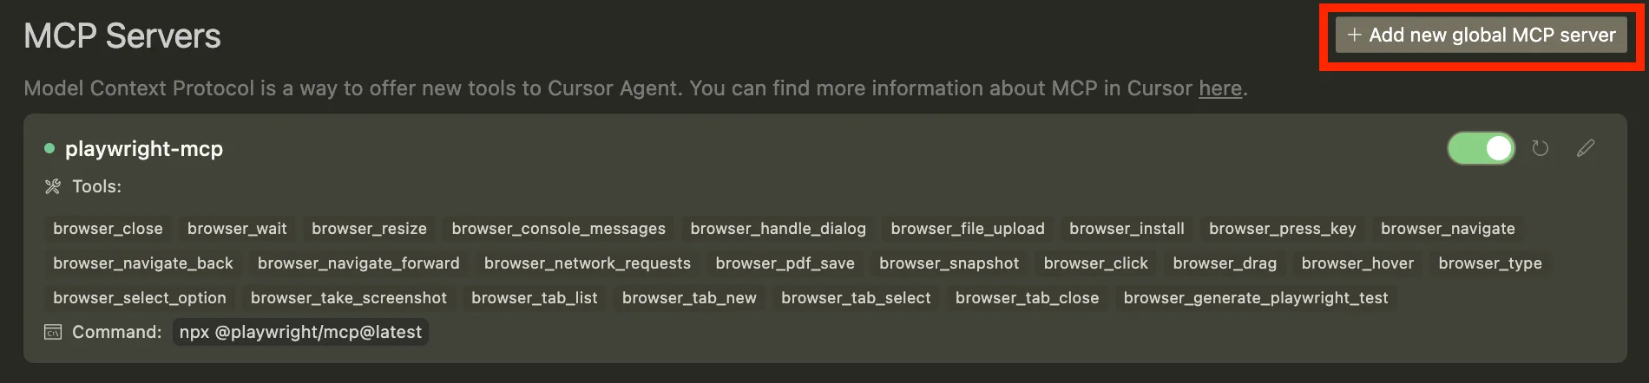Select the browser_tab_new tool chip

tap(689, 298)
